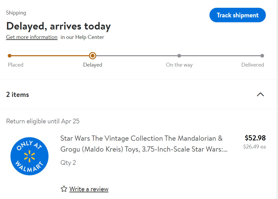
Task: Open the Write a review link
Action: point(89,189)
